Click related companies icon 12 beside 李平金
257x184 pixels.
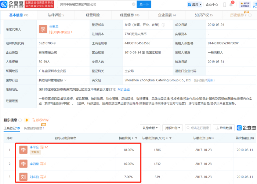44,147
